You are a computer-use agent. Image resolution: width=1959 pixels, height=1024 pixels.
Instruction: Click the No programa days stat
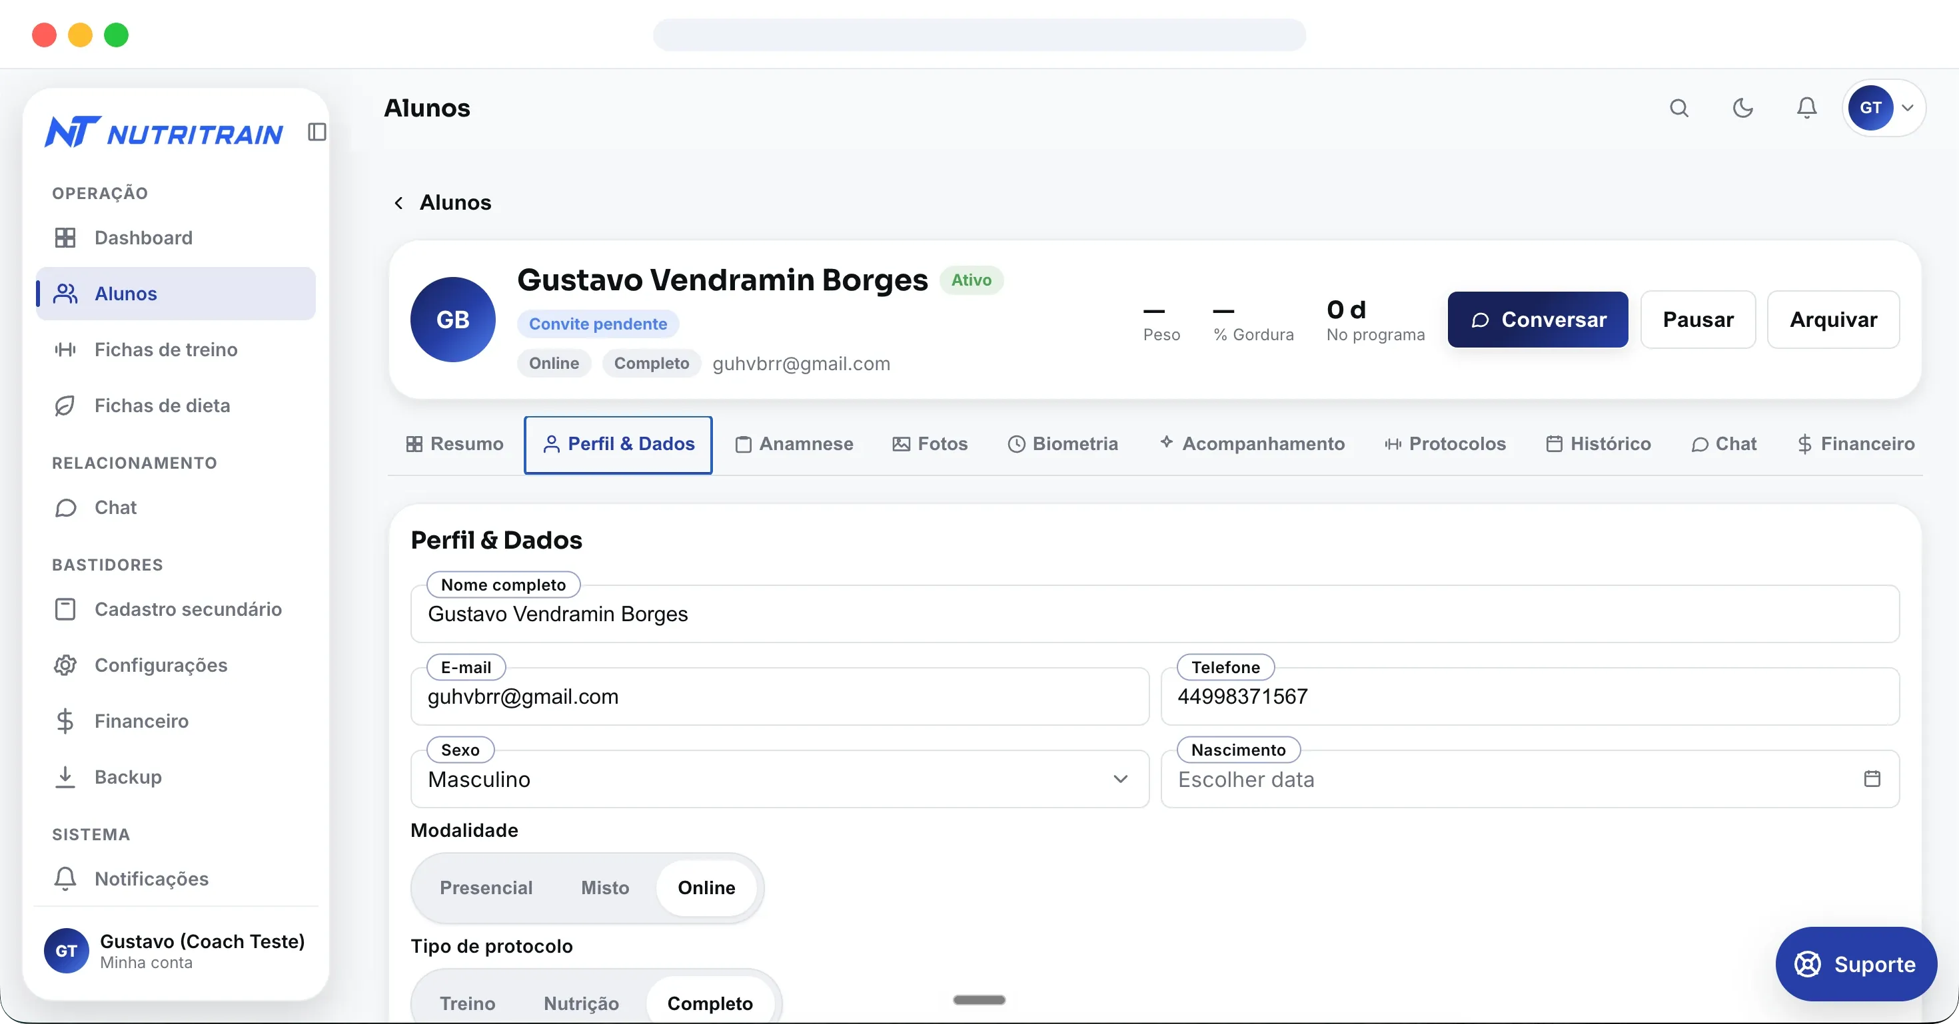1375,320
